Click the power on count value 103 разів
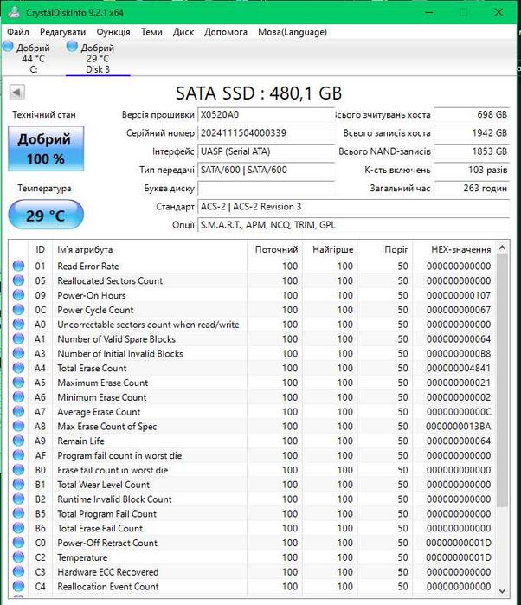Viewport: 521px width, 605px height. (x=472, y=170)
